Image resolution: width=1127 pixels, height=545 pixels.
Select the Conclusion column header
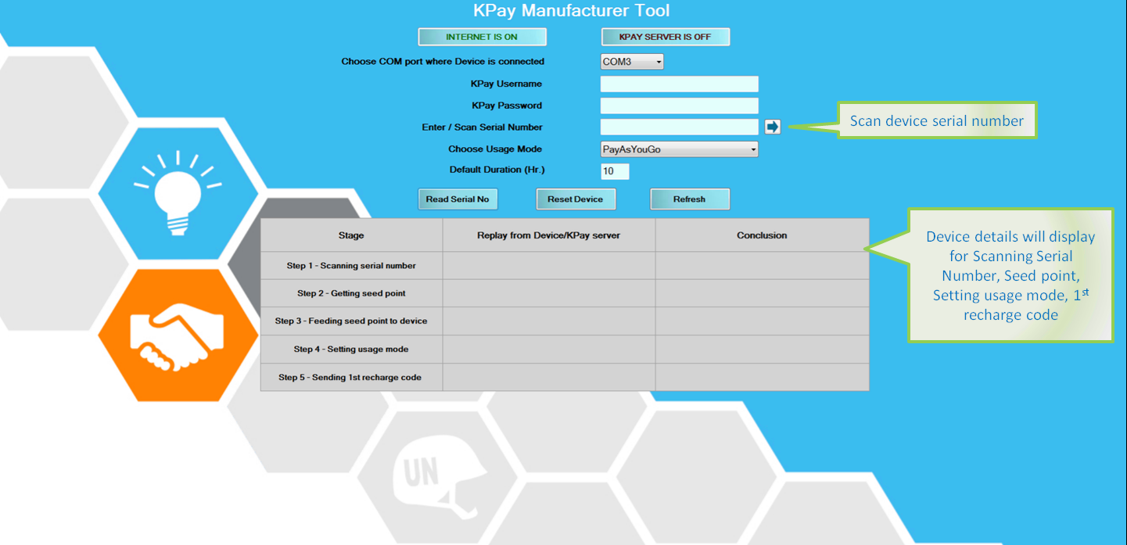point(762,235)
